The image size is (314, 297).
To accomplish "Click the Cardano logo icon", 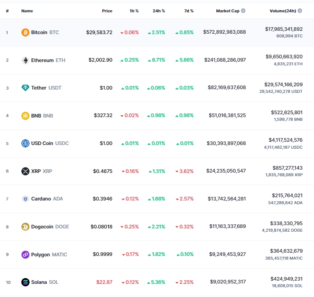I will coord(25,199).
